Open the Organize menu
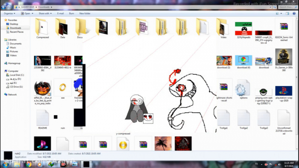 (x=10, y=14)
